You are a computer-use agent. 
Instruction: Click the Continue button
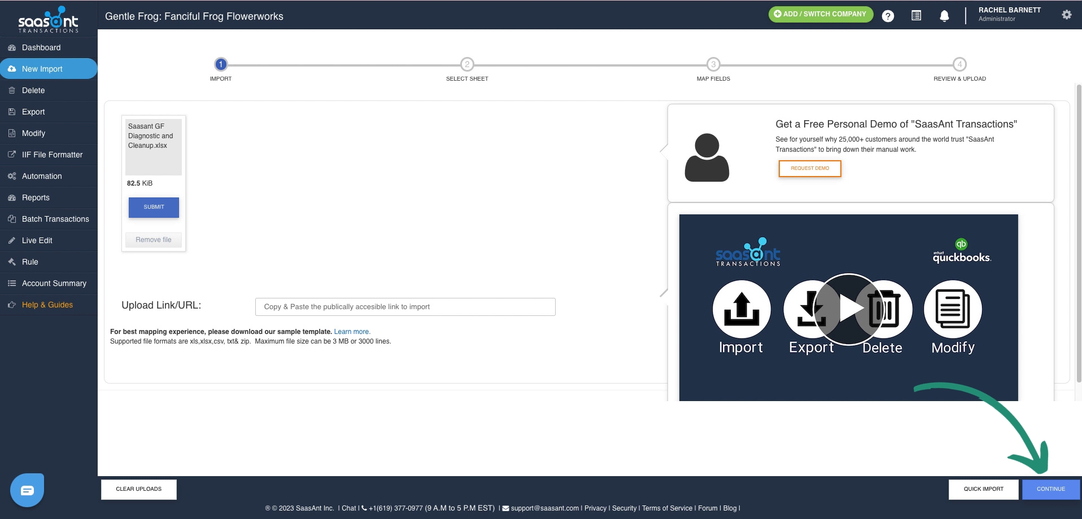(x=1051, y=489)
